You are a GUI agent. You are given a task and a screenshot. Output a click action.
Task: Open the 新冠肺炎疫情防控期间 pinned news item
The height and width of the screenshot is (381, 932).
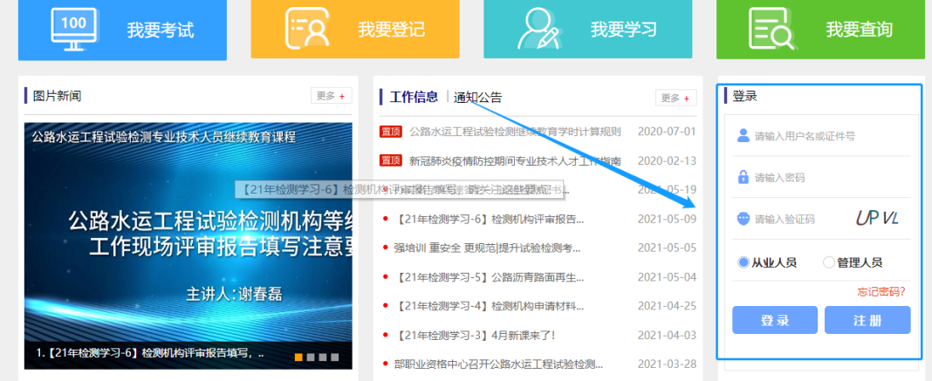click(x=515, y=160)
